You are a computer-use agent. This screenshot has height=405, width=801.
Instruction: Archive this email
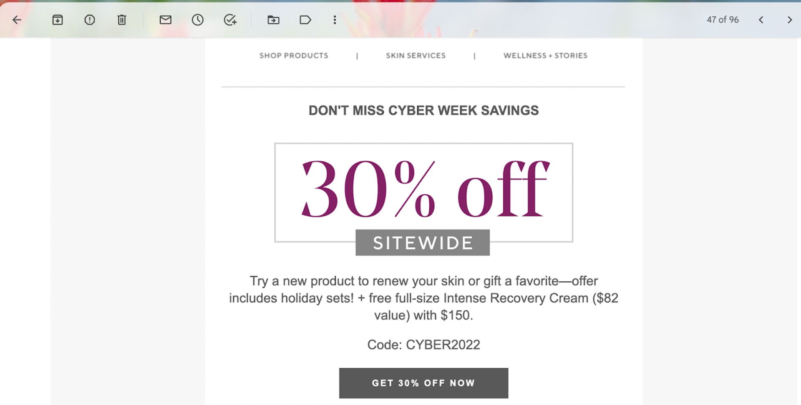click(58, 20)
